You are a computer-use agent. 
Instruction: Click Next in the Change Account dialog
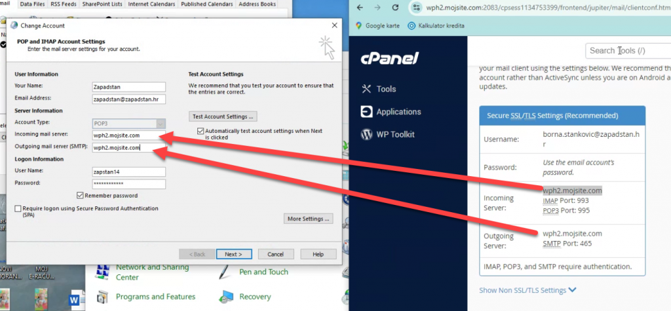tap(234, 254)
